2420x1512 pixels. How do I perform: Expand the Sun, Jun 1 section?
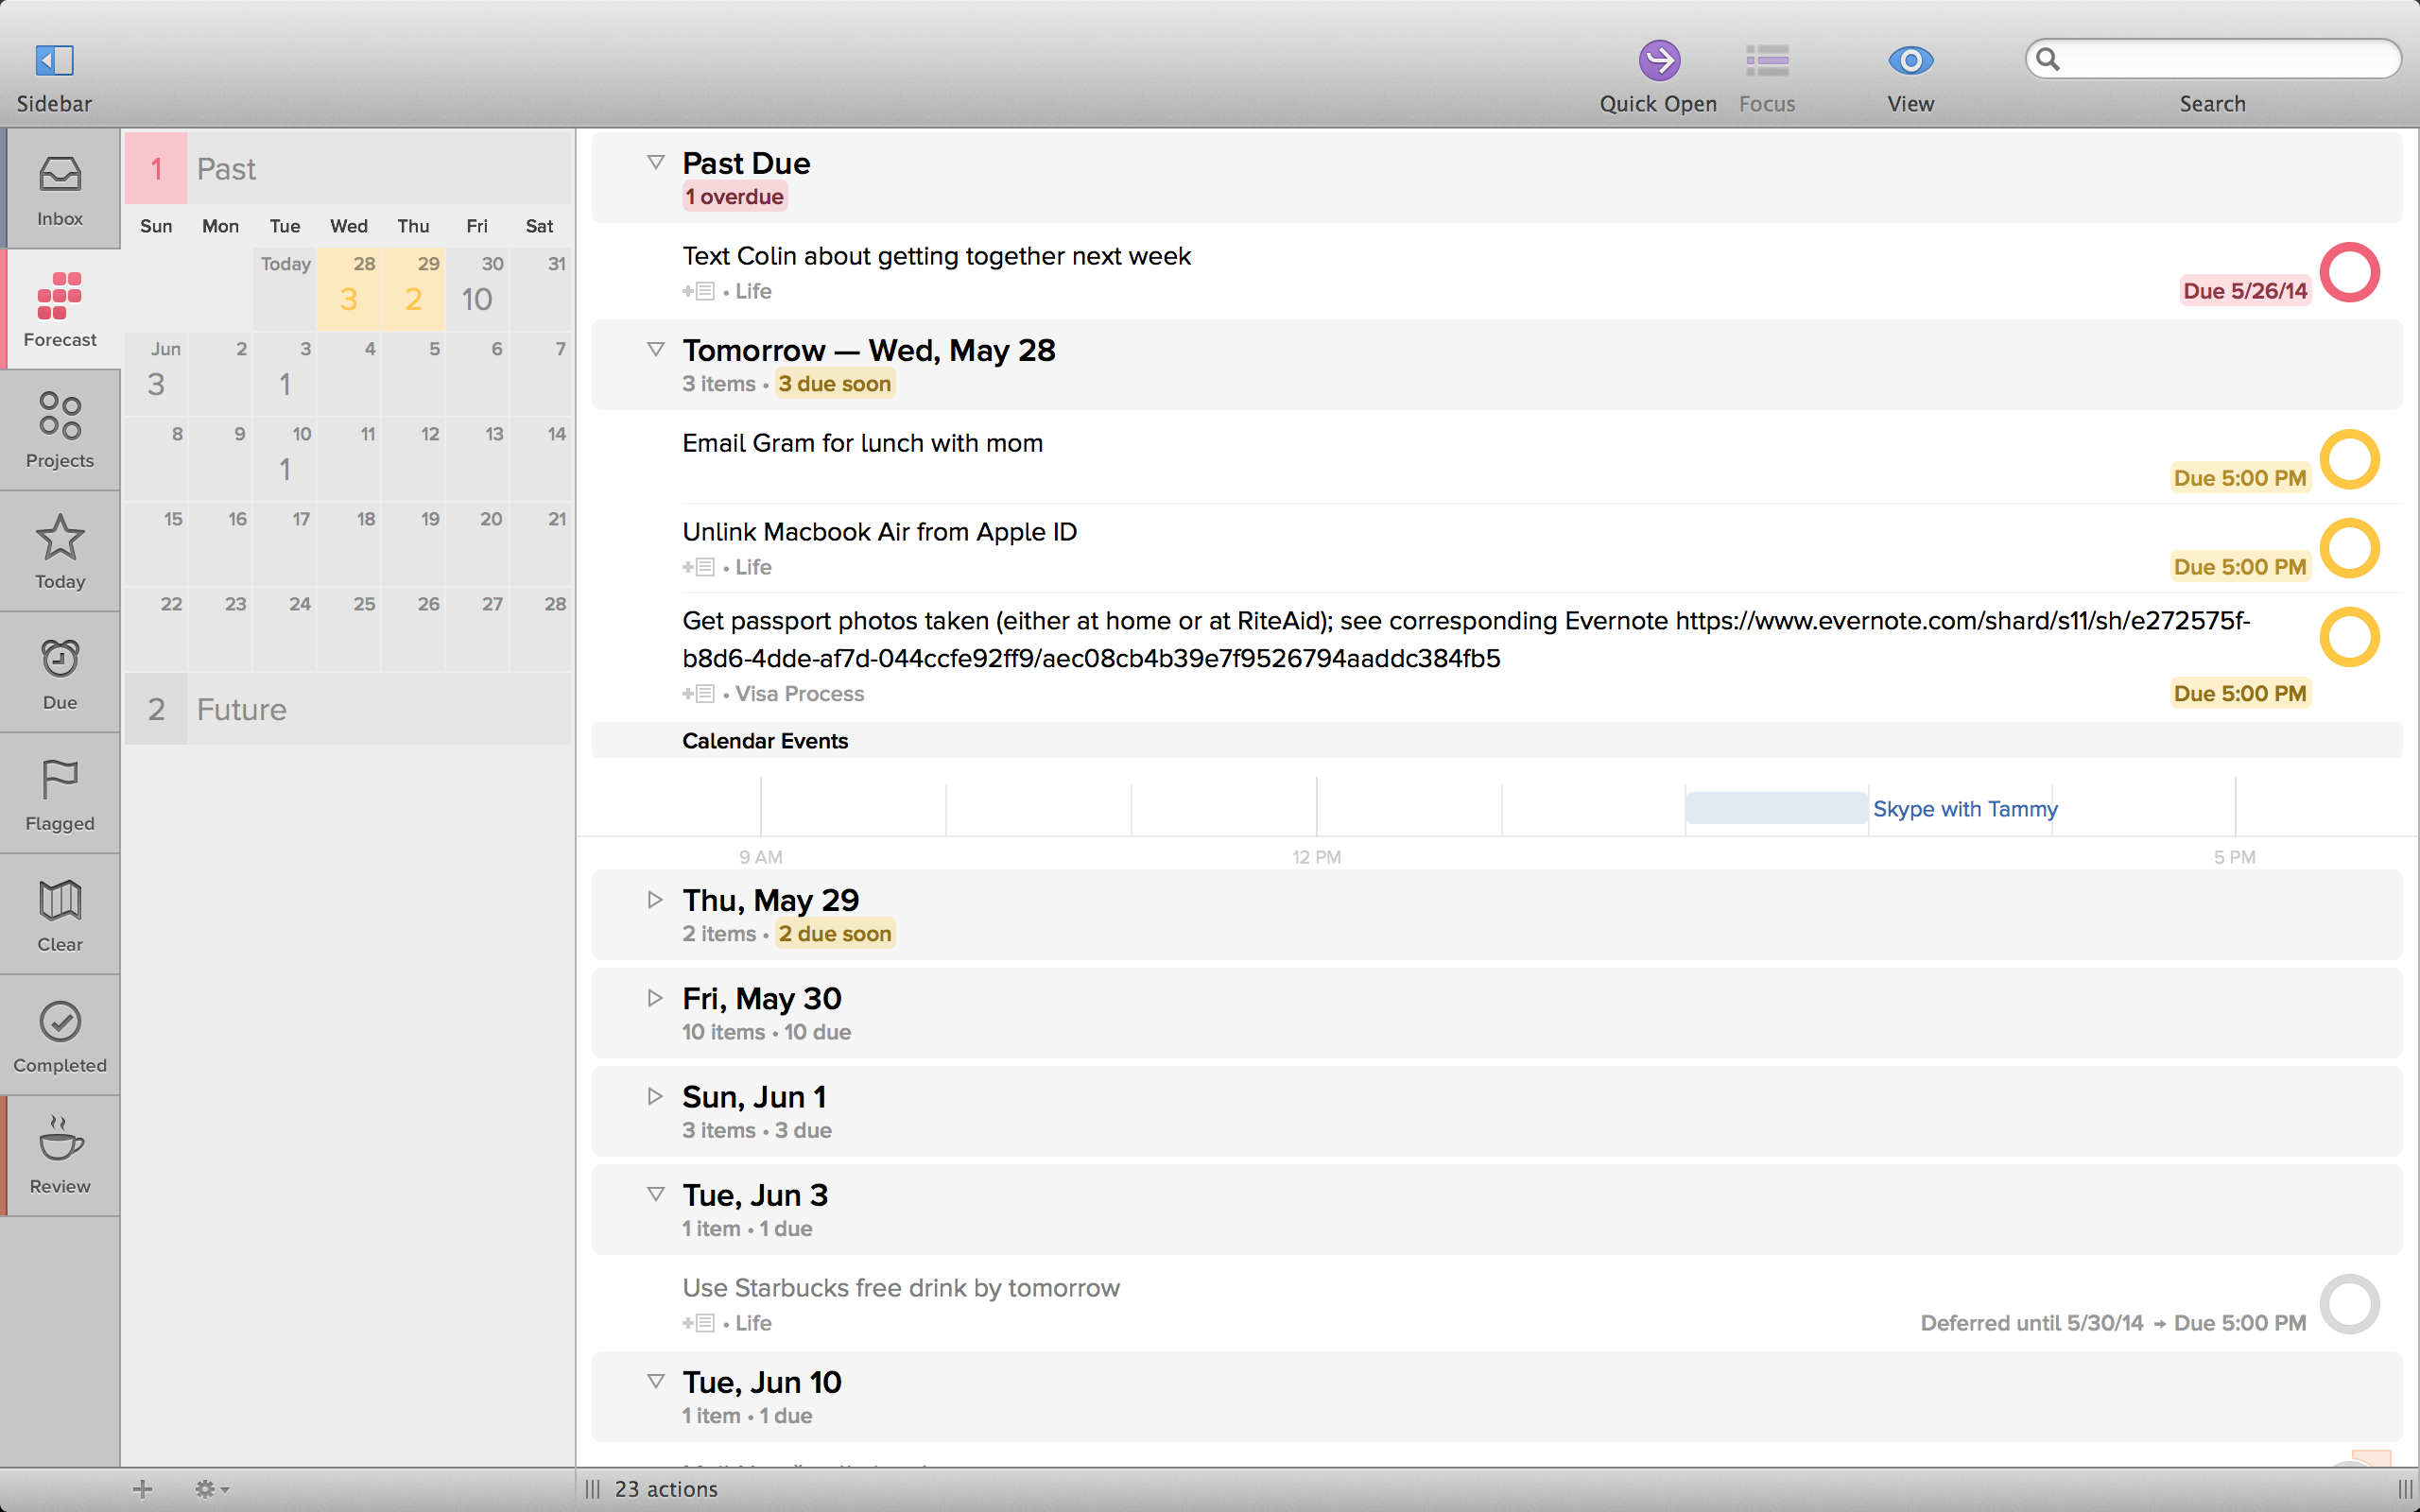[x=655, y=1096]
